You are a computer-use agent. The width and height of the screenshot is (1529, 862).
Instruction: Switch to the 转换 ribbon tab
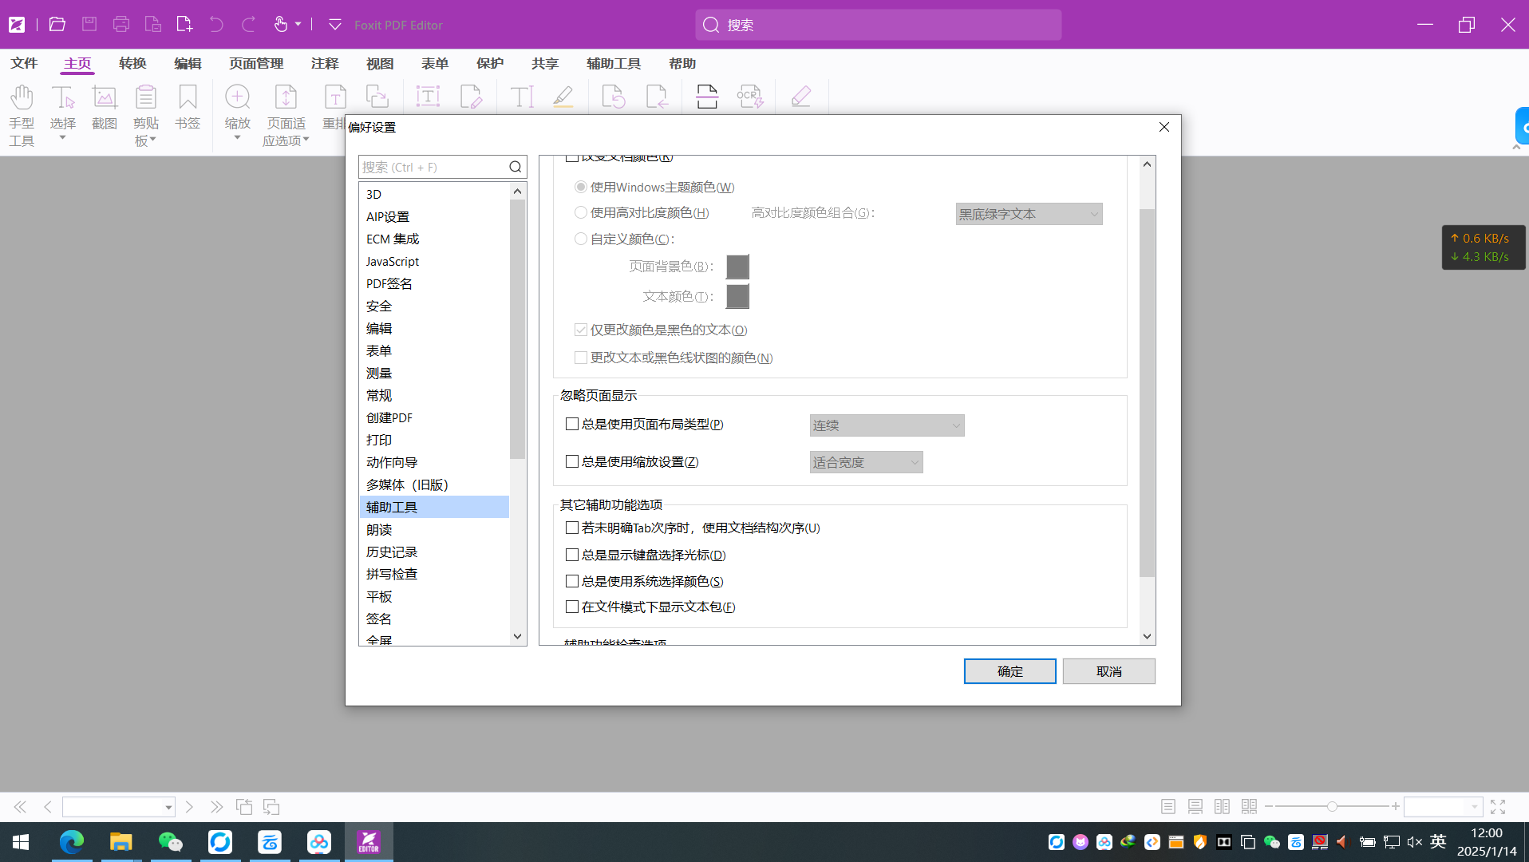[132, 63]
